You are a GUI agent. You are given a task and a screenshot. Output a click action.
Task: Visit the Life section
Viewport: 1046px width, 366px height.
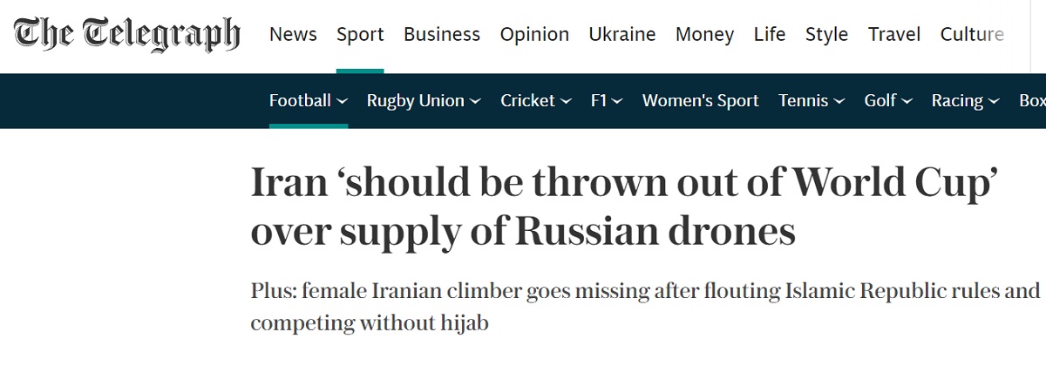[770, 35]
